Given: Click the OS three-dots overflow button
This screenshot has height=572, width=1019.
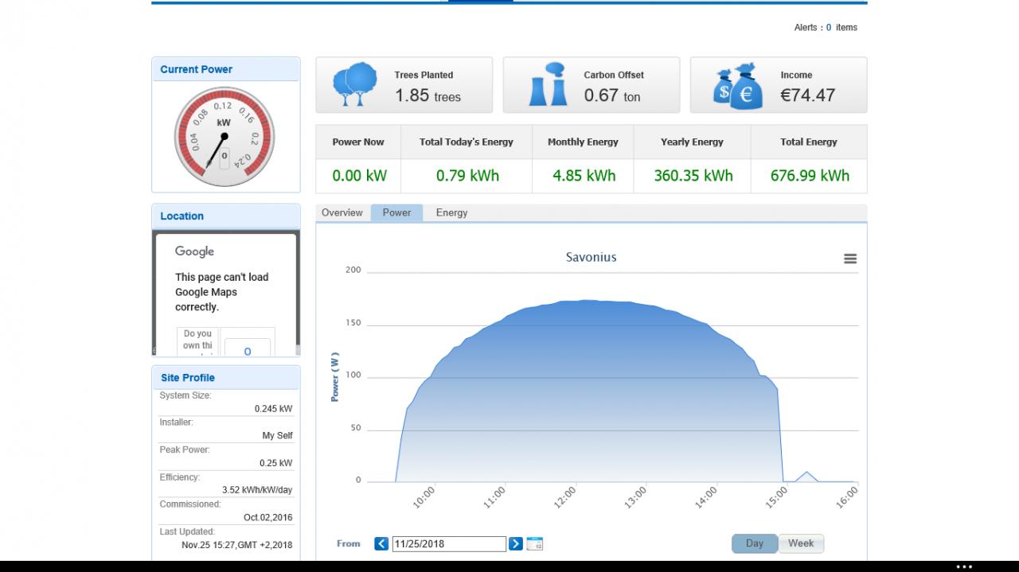Looking at the screenshot, I should click(x=964, y=567).
